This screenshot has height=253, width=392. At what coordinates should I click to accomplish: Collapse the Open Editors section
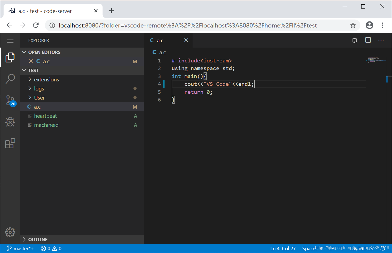pyautogui.click(x=82, y=52)
